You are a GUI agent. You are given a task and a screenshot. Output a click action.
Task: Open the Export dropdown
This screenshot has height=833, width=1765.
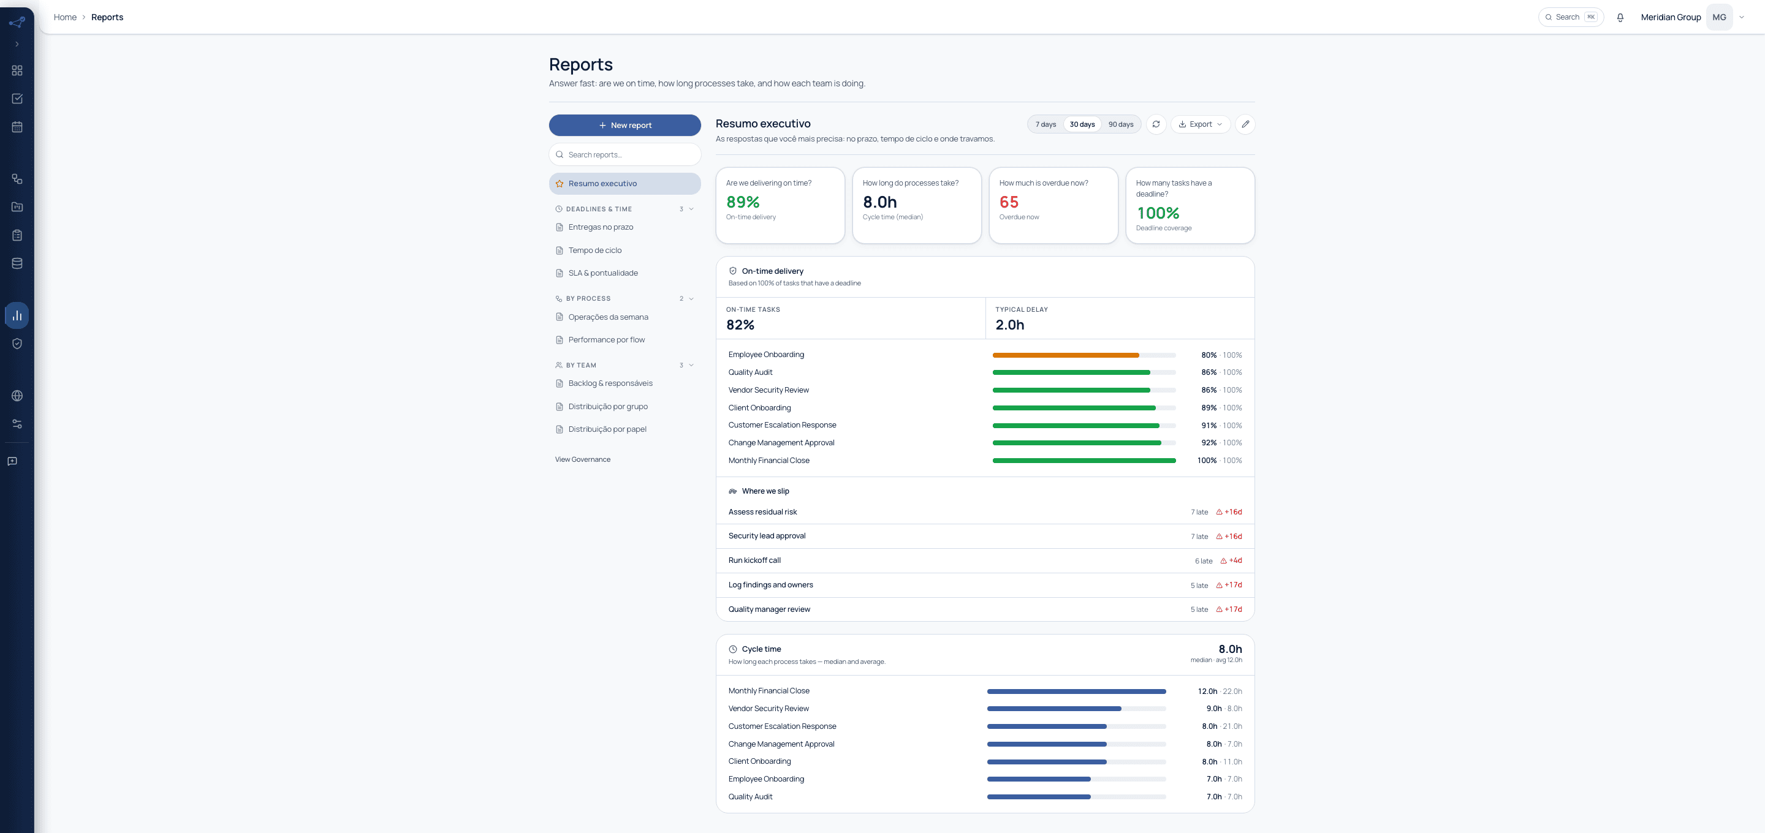coord(1200,125)
